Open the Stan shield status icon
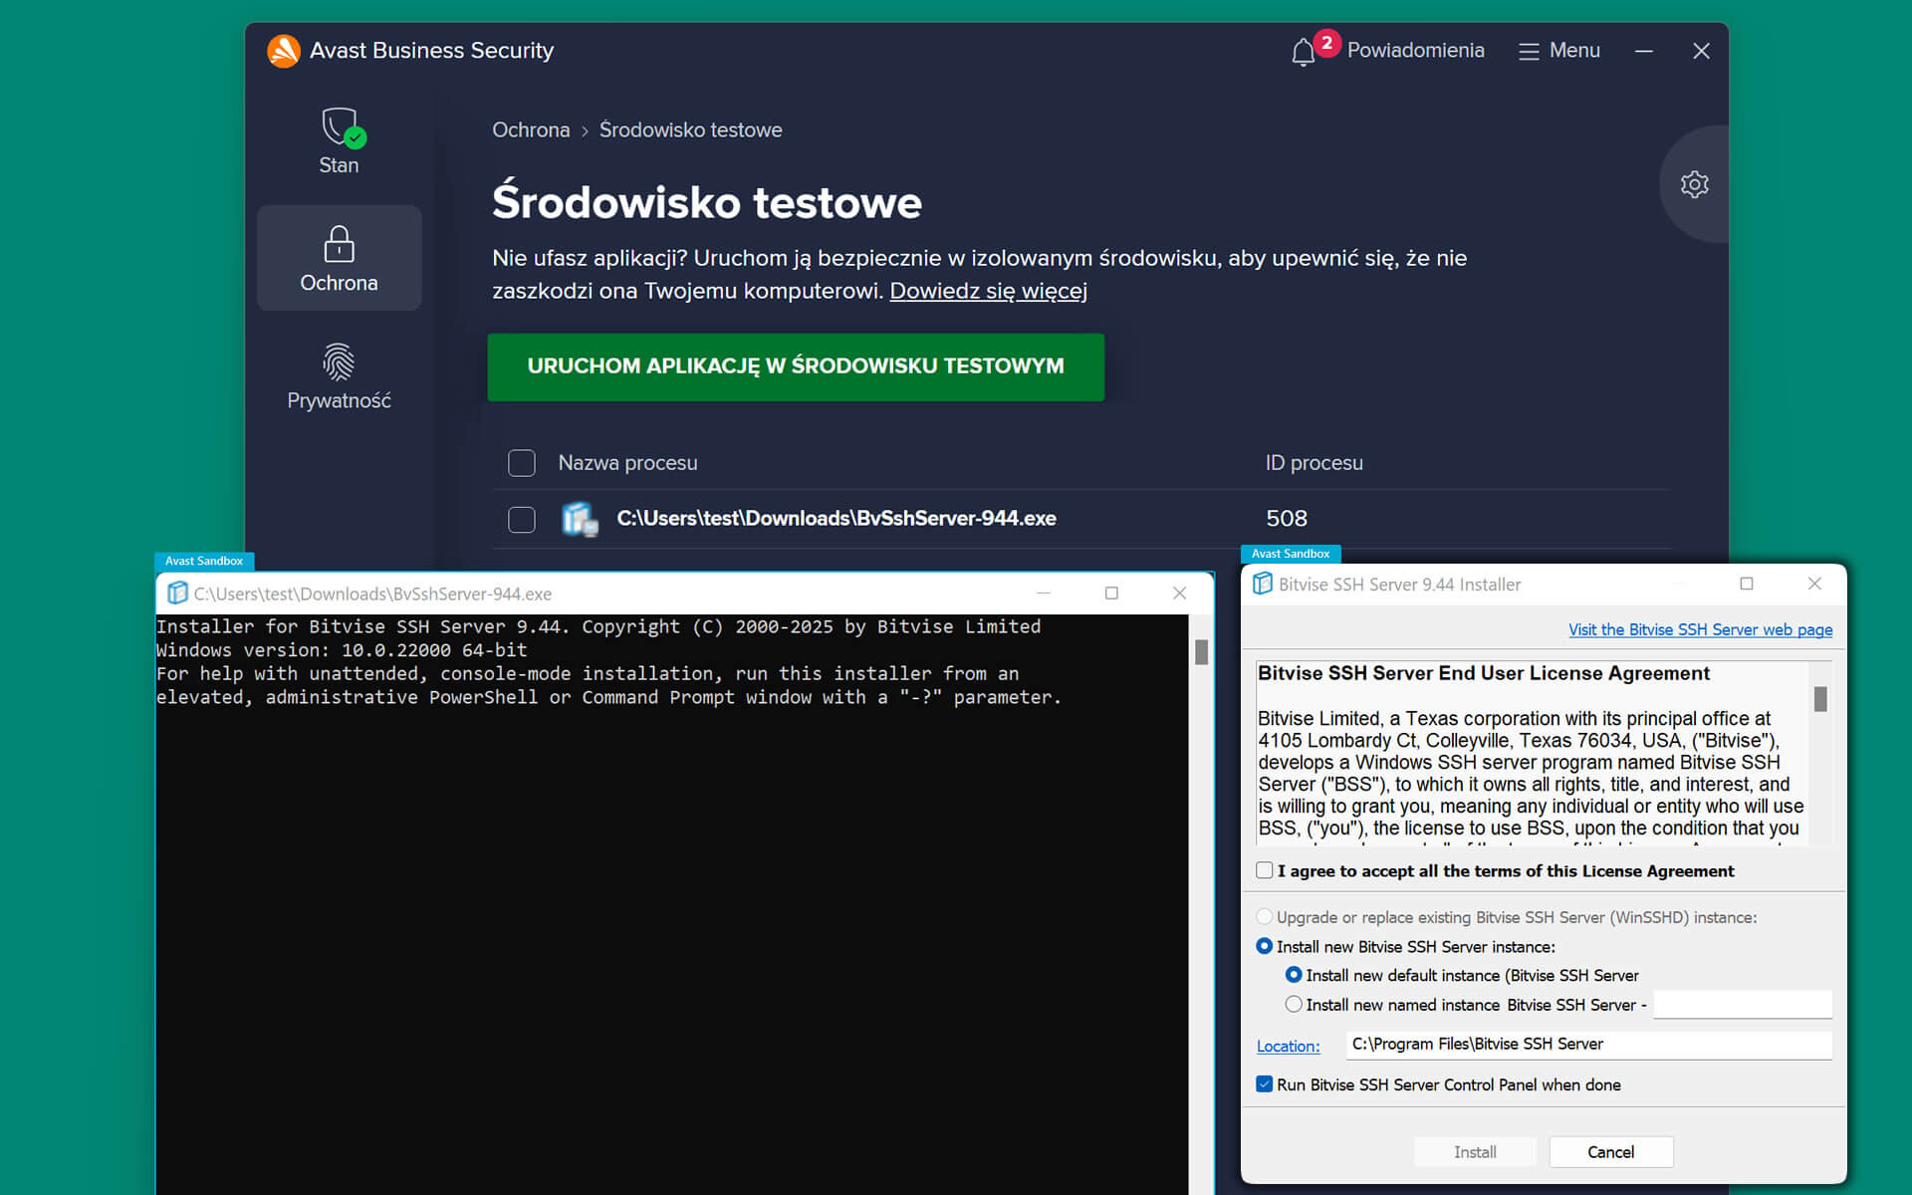The width and height of the screenshot is (1912, 1195). pos(340,127)
